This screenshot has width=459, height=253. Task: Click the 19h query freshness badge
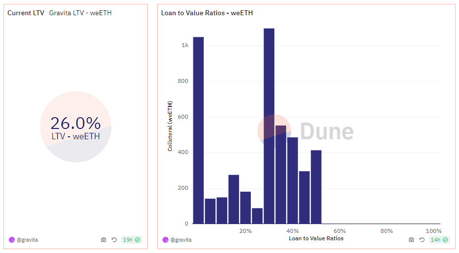tap(131, 240)
